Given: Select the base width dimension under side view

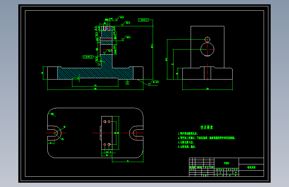Looking at the screenshot, I should 207,89.
